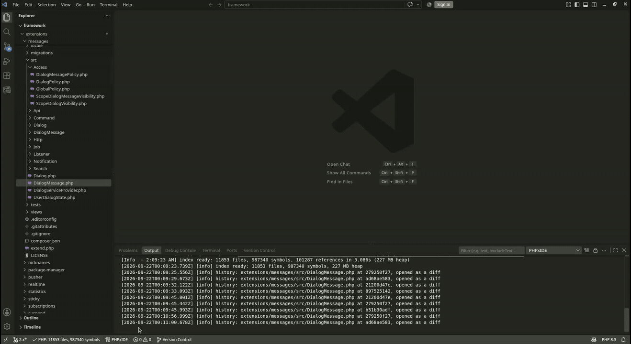Open the Manage gear menu
631x344 pixels.
click(7, 327)
